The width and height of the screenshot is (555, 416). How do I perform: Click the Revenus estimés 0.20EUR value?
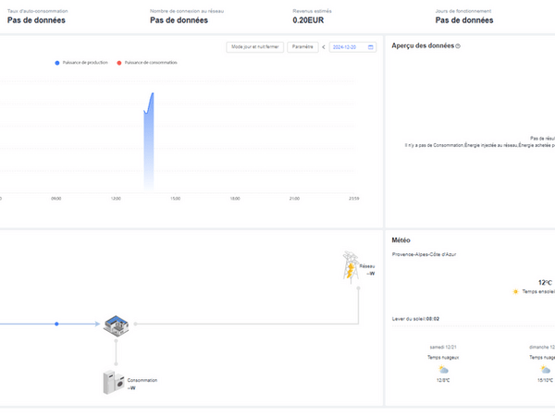pos(308,19)
